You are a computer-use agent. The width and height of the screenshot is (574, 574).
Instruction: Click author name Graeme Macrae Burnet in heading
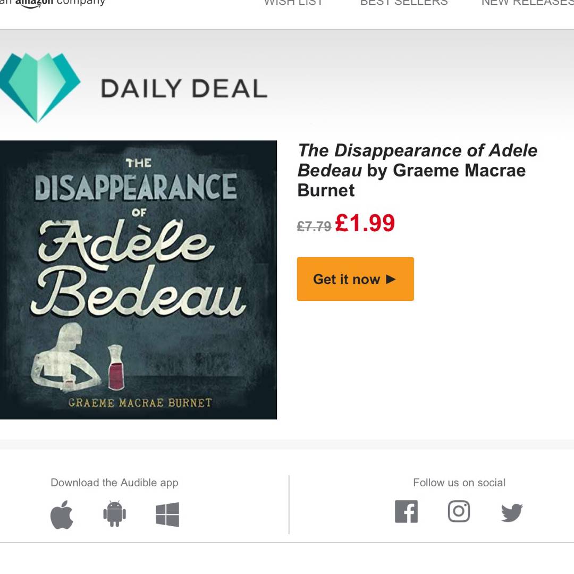coord(459,171)
